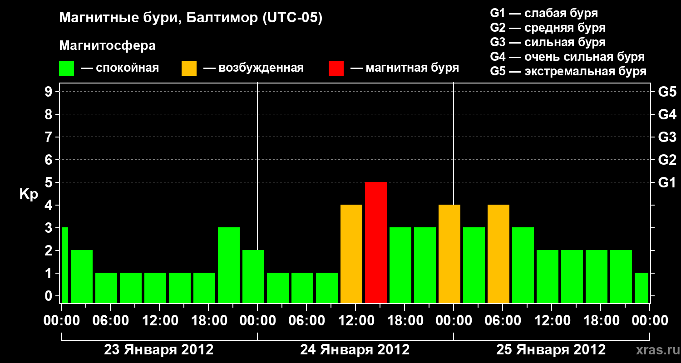Click the 'G4 — очень сильная буря' legend line
This screenshot has width=681, height=363.
click(x=567, y=57)
